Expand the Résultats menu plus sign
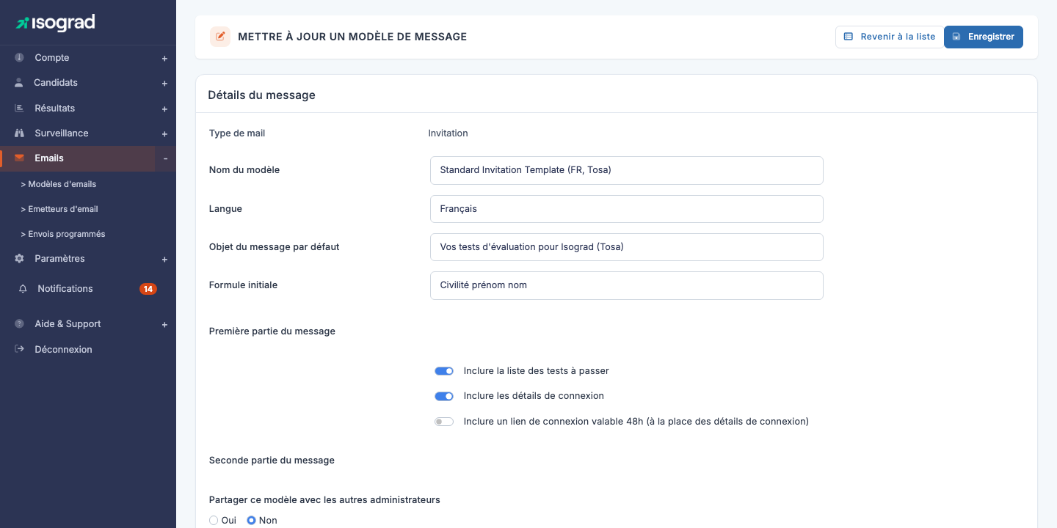The image size is (1057, 528). [x=164, y=109]
